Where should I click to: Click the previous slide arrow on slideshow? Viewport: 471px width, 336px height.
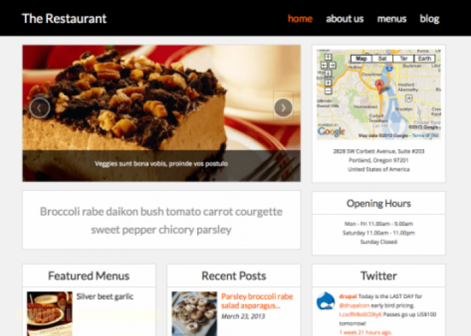[x=40, y=108]
